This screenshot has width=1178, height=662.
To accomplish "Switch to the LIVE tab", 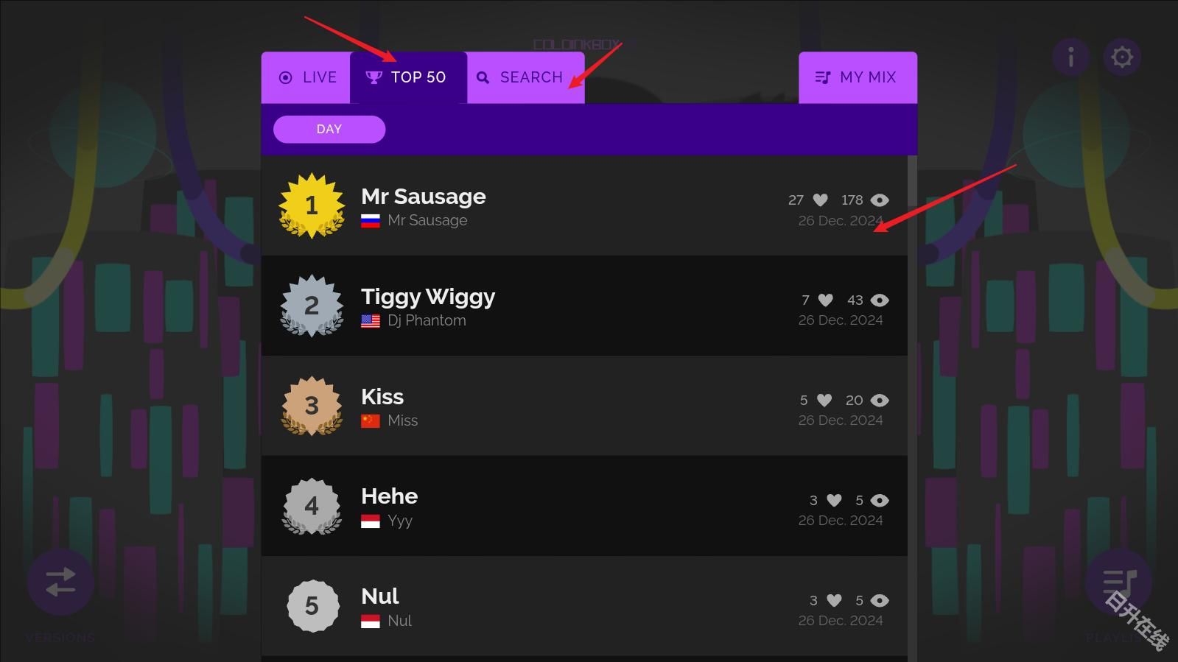I will [x=306, y=77].
